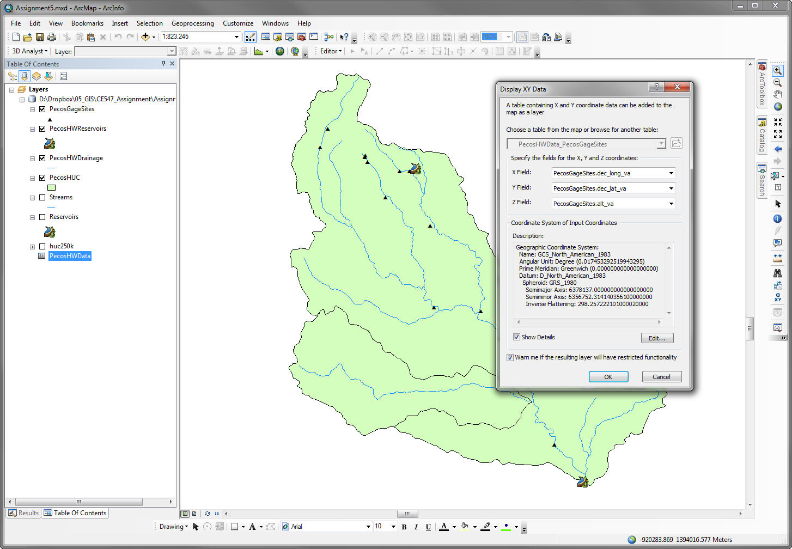Open the Drawing dropdown menu
792x549 pixels.
(173, 527)
